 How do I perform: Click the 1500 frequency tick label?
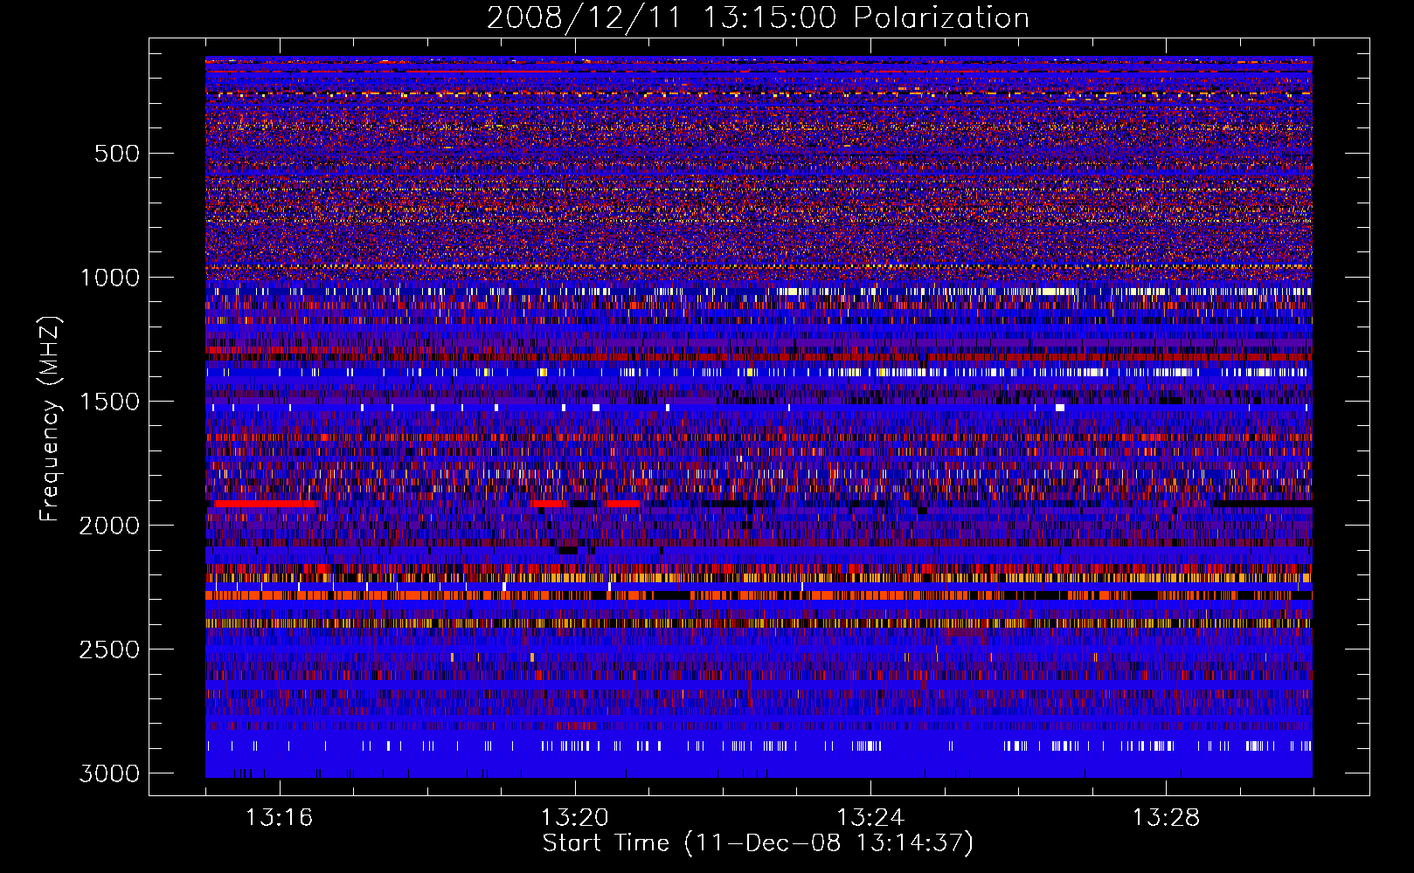tap(110, 402)
